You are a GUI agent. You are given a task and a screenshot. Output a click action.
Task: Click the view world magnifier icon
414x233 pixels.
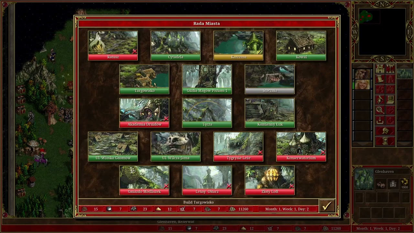tap(380, 110)
